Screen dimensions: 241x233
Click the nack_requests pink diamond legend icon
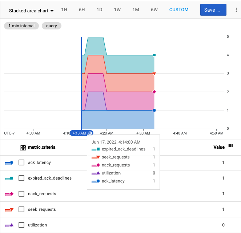click(x=9, y=194)
